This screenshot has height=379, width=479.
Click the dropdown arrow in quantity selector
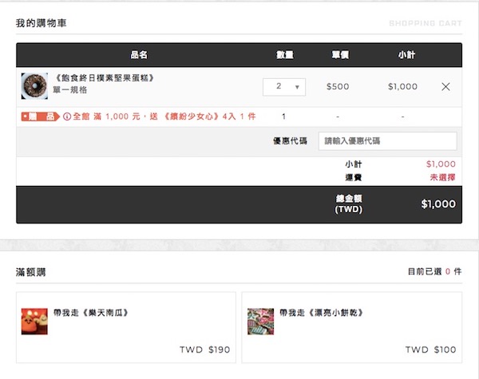pyautogui.click(x=297, y=87)
